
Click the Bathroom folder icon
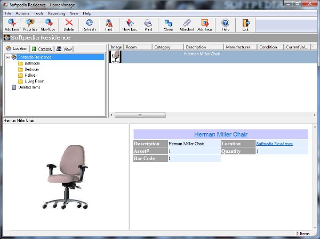pos(20,63)
